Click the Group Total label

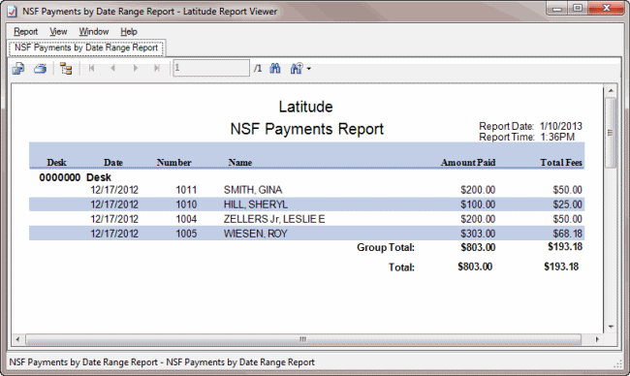386,247
